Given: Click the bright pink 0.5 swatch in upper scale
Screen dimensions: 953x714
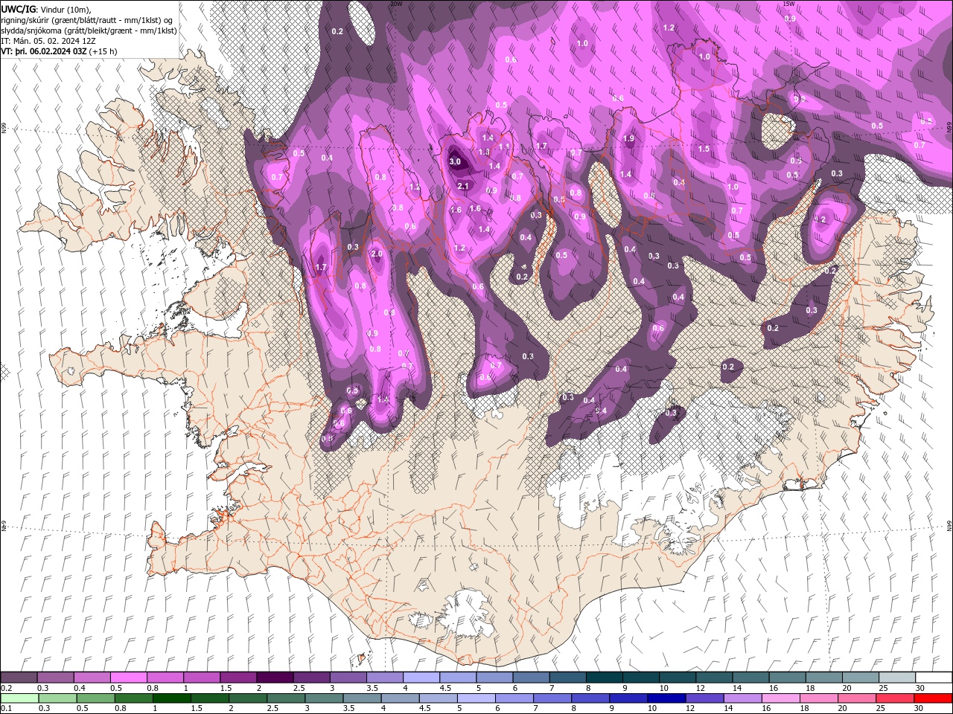Looking at the screenshot, I should click(x=129, y=678).
